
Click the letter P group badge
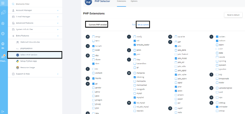click(x=170, y=42)
